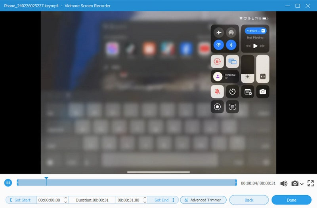Take a snapshot with the camera icon
The image size is (317, 208).
click(x=295, y=183)
